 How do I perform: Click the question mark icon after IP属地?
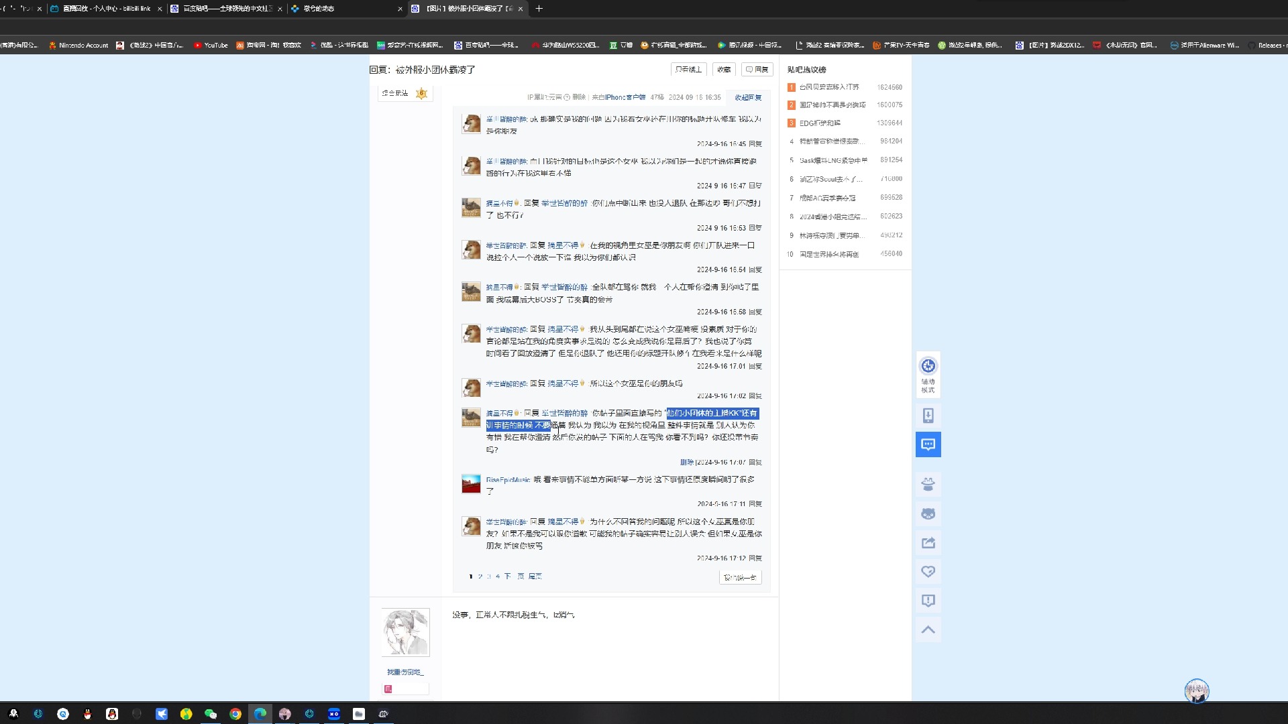point(567,97)
